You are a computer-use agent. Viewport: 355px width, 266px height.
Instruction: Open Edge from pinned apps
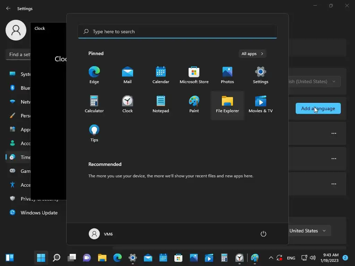(94, 75)
